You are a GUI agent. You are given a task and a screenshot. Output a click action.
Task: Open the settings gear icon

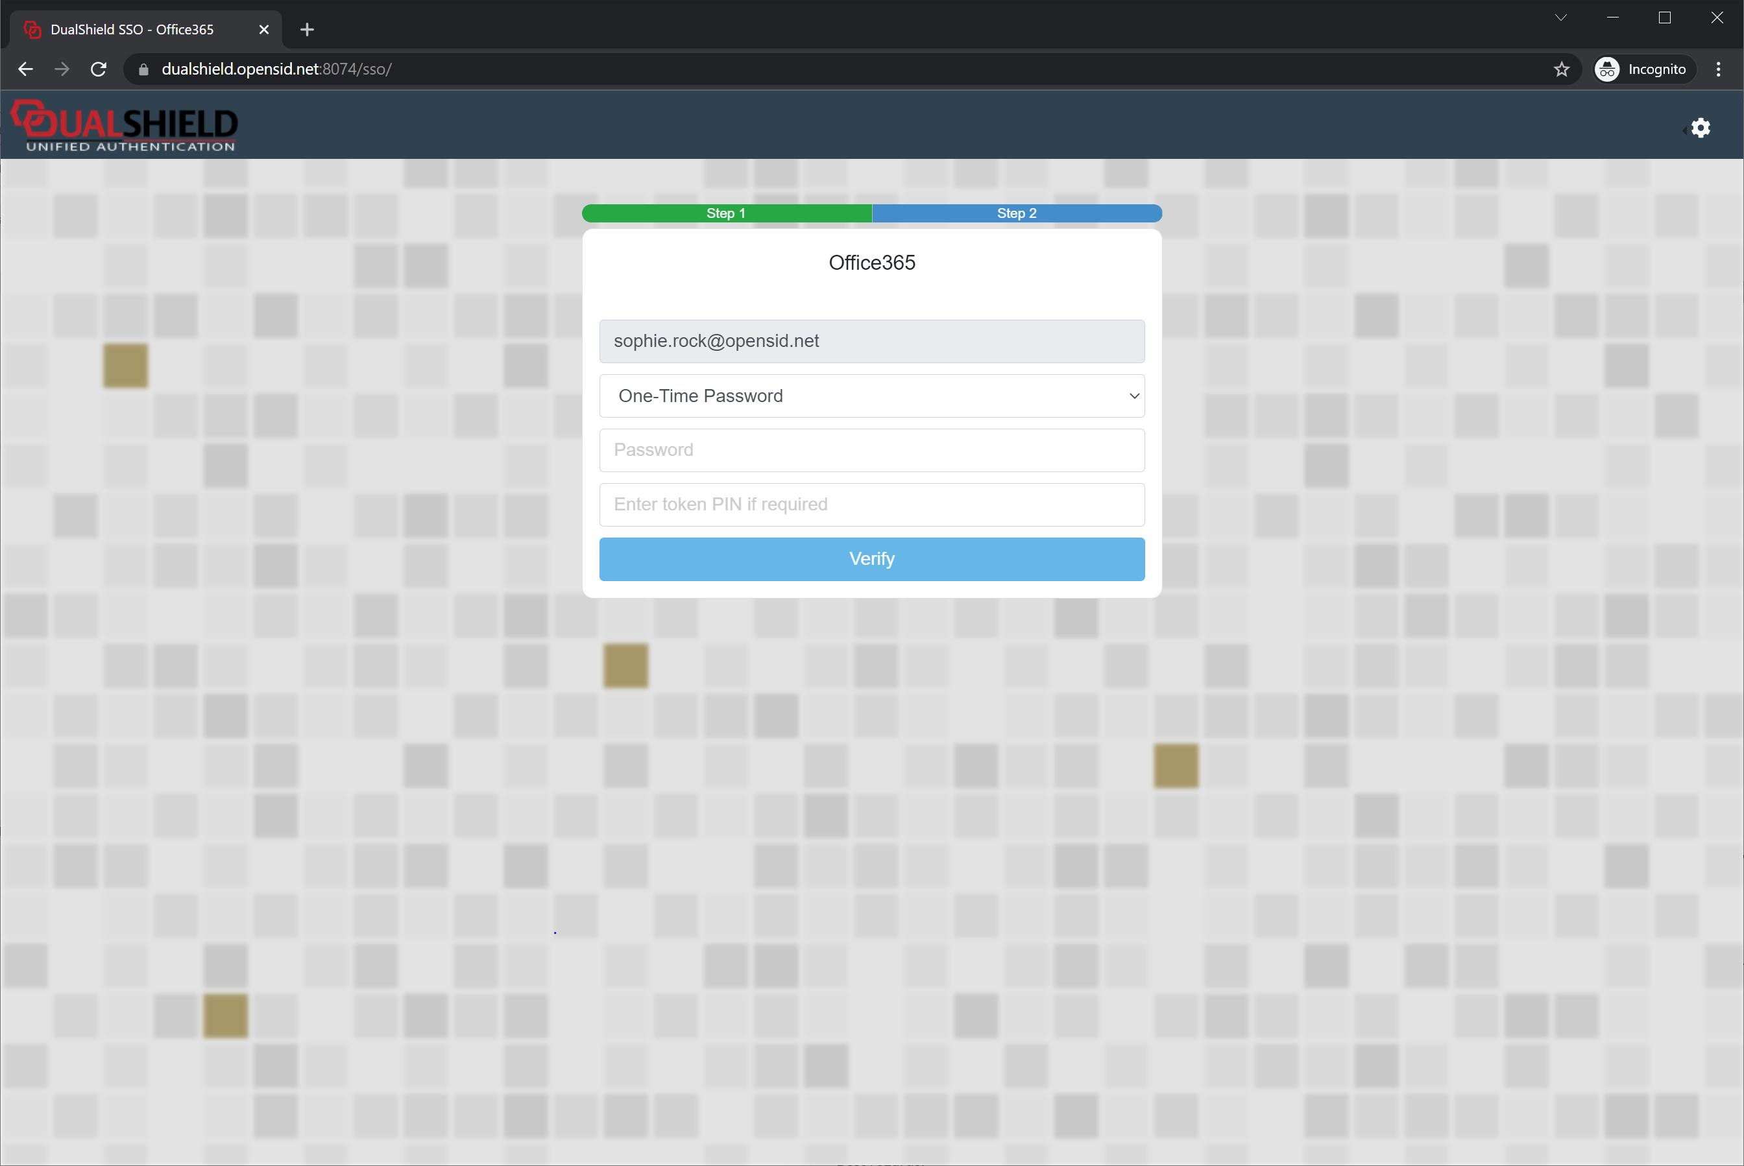(1700, 128)
